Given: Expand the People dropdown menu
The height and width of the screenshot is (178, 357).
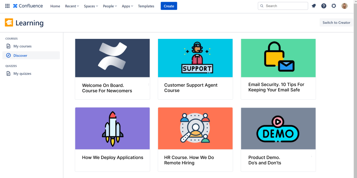Looking at the screenshot, I should click(x=110, y=6).
